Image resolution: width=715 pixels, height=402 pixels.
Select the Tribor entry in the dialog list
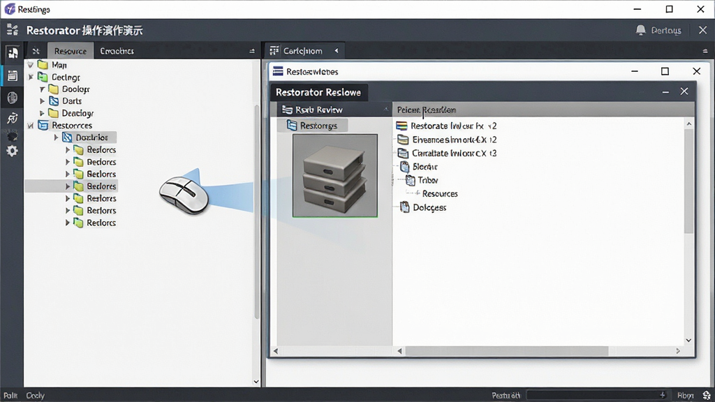(427, 180)
